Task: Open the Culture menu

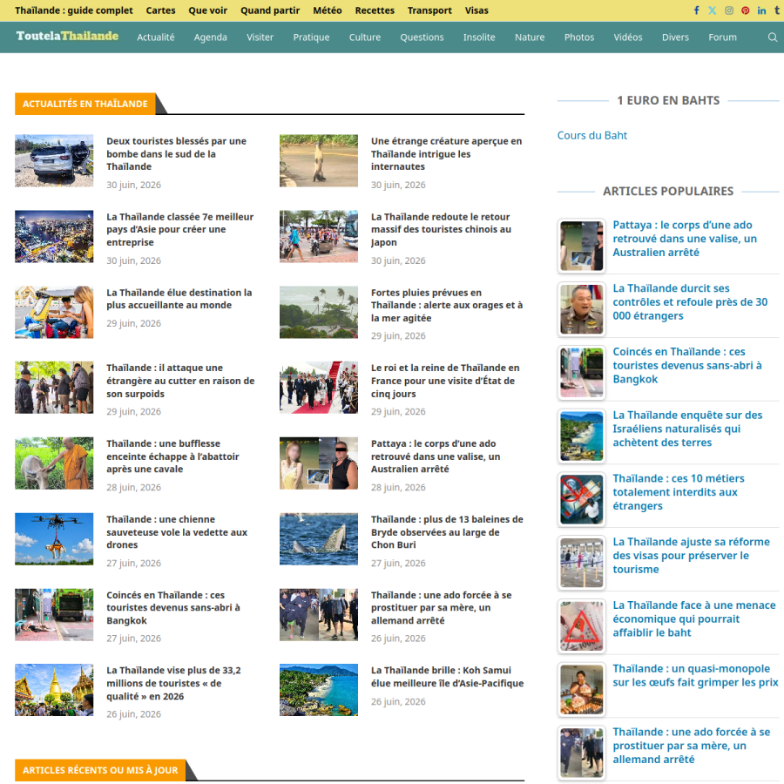Action: point(364,37)
